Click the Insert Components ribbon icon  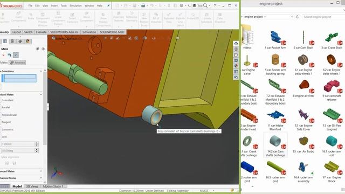click(x=18, y=17)
